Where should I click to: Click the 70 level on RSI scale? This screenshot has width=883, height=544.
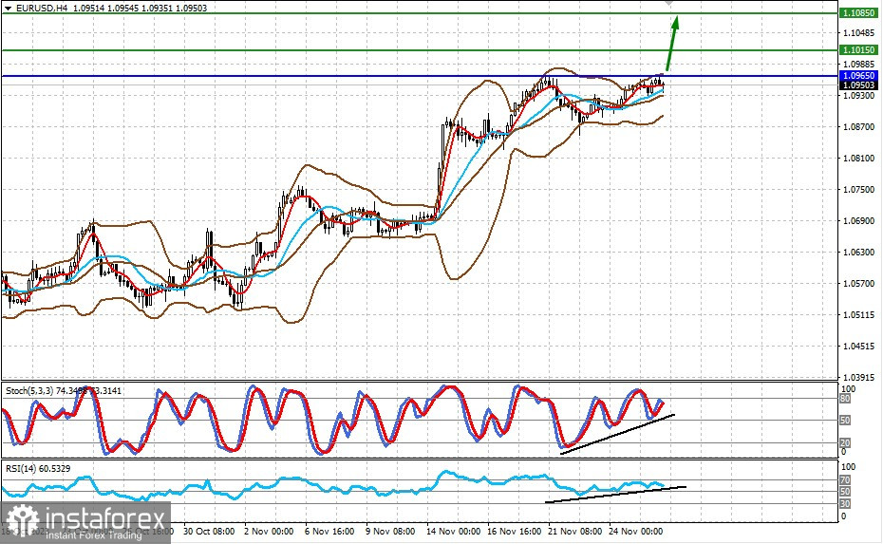845,480
